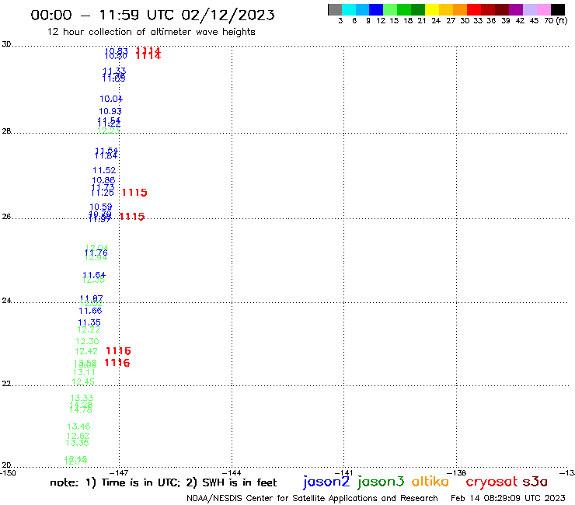Screen dimensions: 575x505
Task: Click the red 1116 label beside 12.42
Action: (x=118, y=351)
